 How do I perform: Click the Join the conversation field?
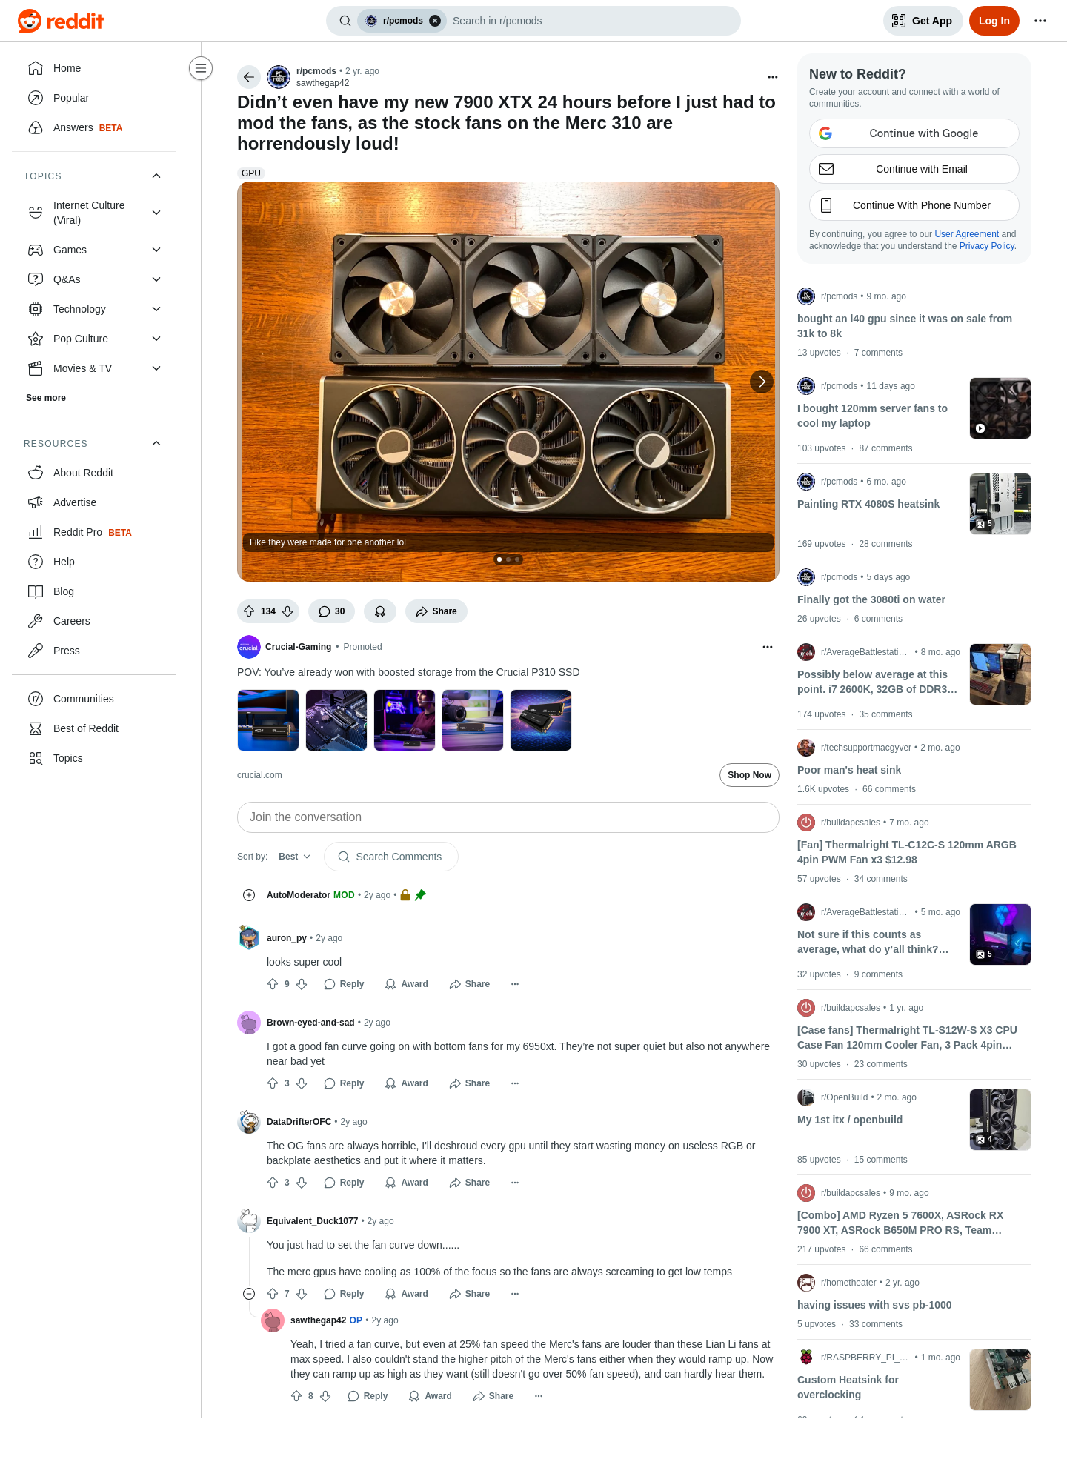[x=508, y=817]
